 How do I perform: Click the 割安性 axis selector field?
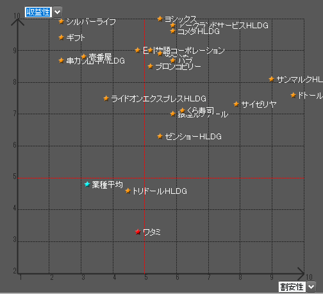292,287
